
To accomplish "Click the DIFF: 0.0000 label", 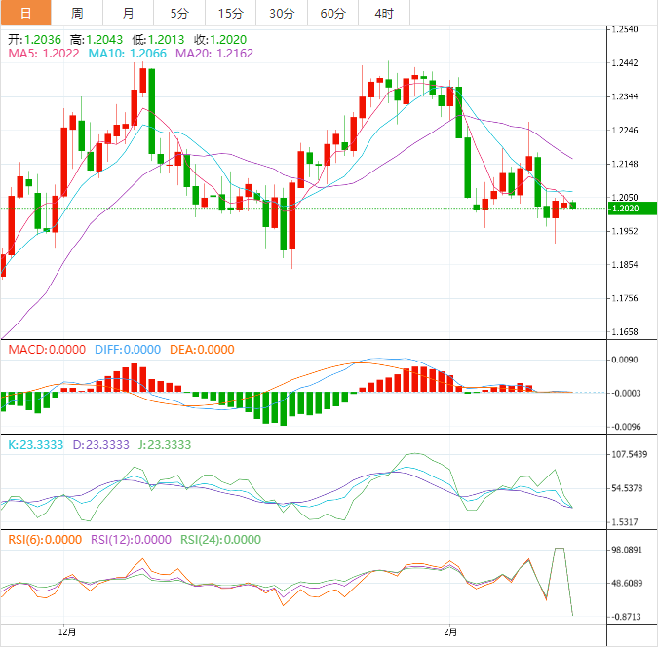I will click(128, 350).
